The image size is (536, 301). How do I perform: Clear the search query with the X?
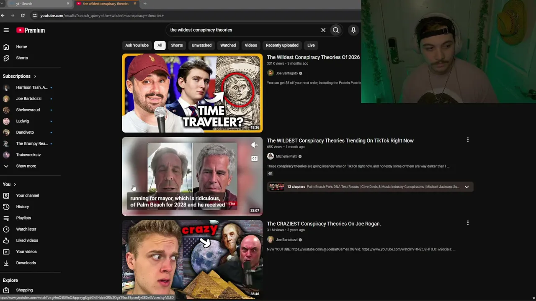point(323,30)
